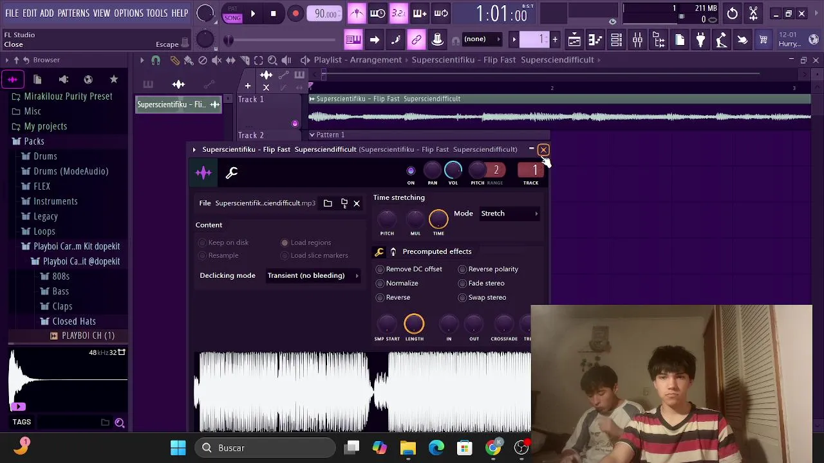
Task: Click the shopping cart icon
Action: (763, 40)
